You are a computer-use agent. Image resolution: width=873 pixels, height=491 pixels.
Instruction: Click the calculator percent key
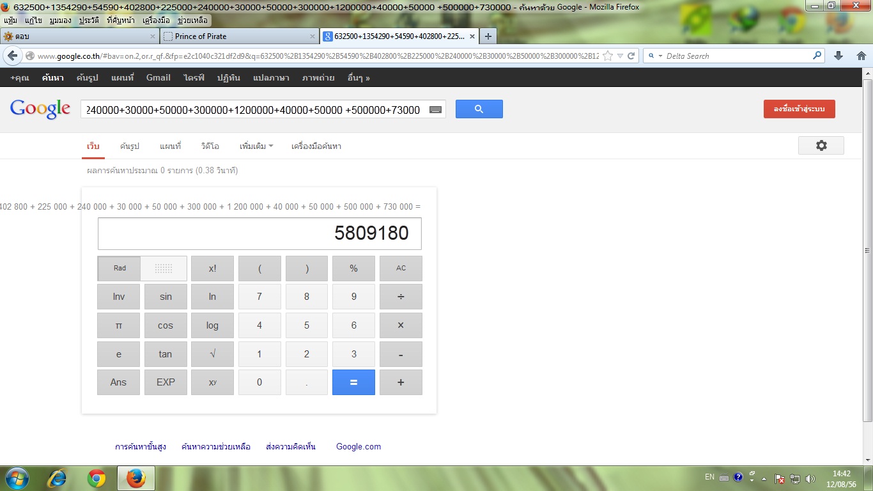click(x=353, y=269)
